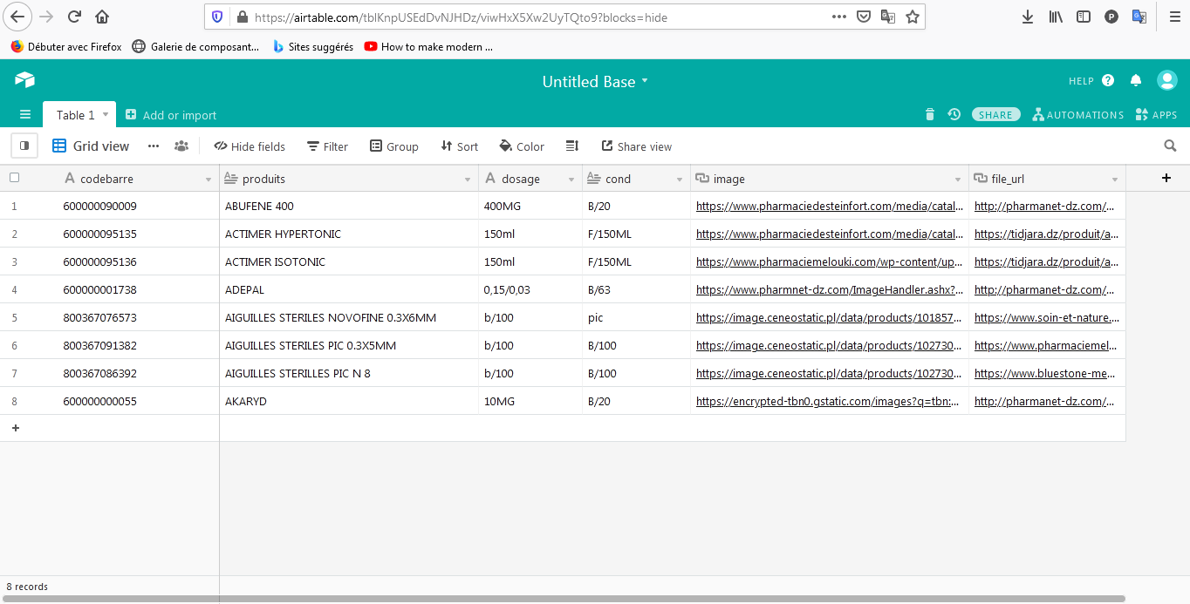Open Automations panel
The width and height of the screenshot is (1190, 604).
click(x=1078, y=115)
